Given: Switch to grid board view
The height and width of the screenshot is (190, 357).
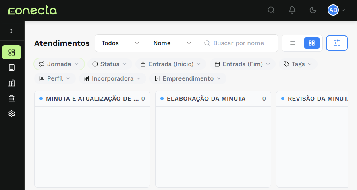Looking at the screenshot, I should [x=312, y=43].
